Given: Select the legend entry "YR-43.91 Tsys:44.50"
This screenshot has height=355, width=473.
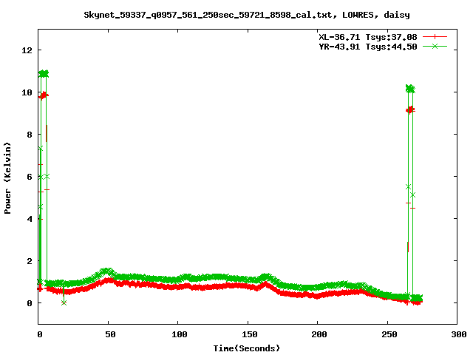Looking at the screenshot, I should 368,47.
